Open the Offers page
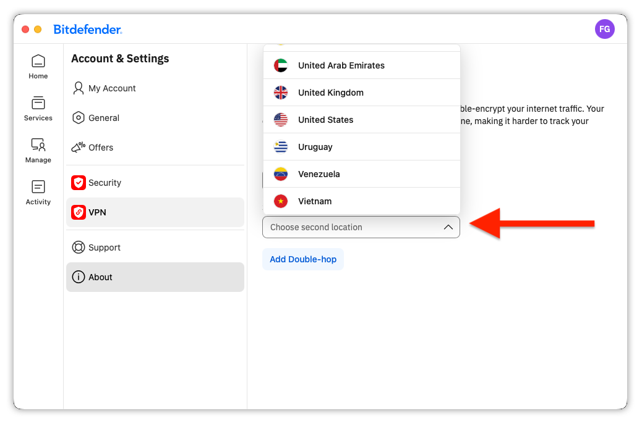 tap(155, 147)
